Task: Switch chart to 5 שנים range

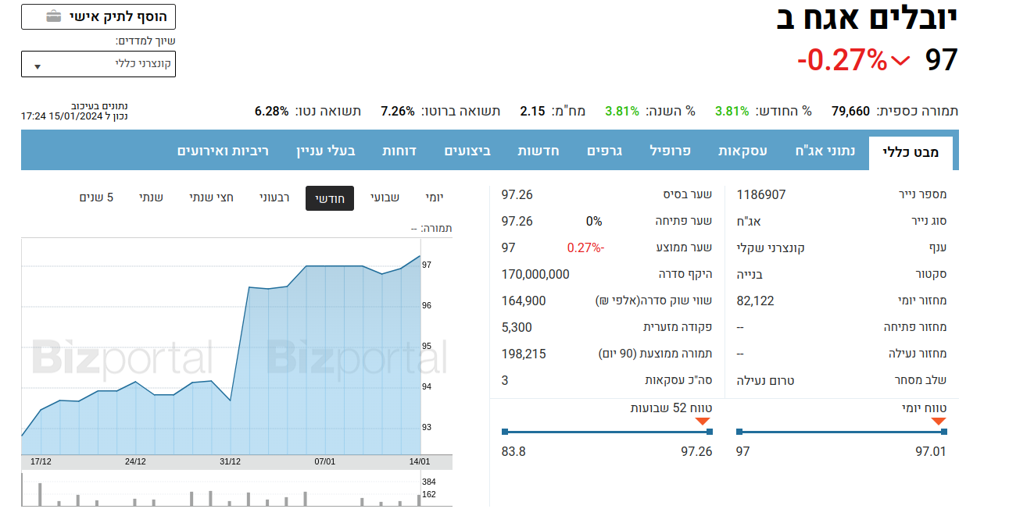Action: 96,198
